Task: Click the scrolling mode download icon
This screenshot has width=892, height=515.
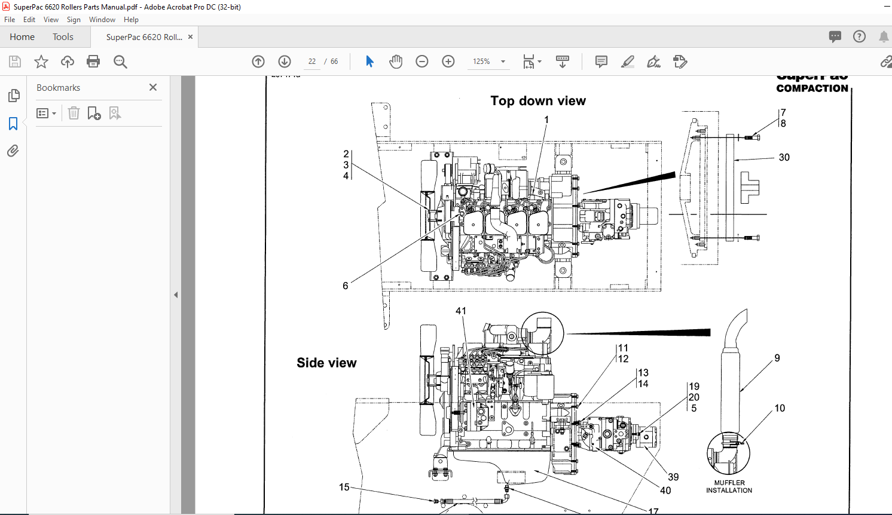Action: [x=563, y=62]
